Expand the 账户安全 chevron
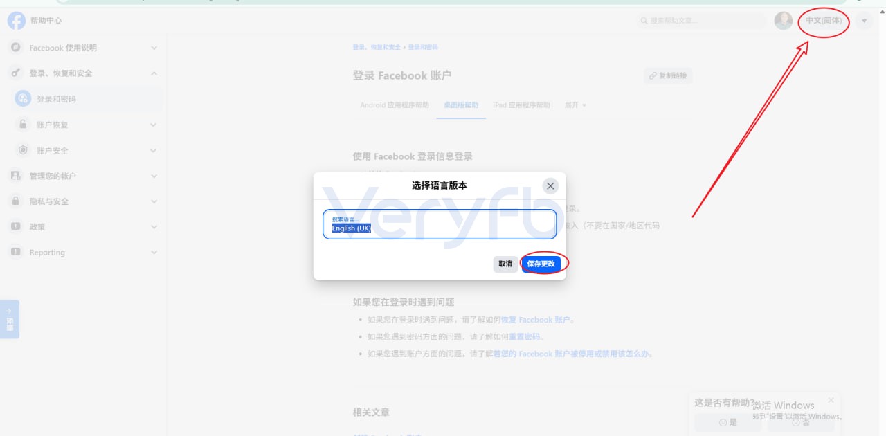 (154, 150)
